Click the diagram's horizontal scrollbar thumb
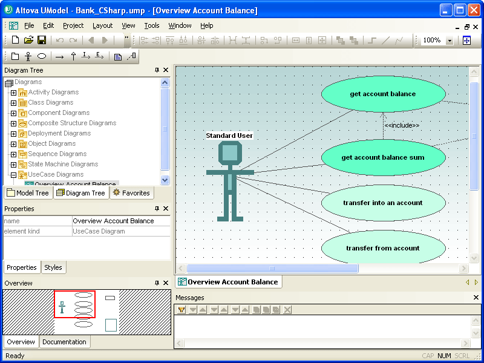The width and height of the screenshot is (484, 363). pyautogui.click(x=272, y=268)
